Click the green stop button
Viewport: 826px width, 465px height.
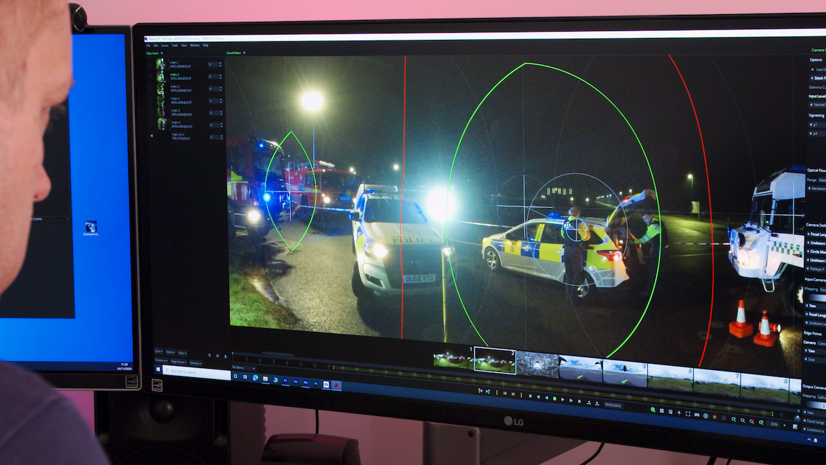554,398
